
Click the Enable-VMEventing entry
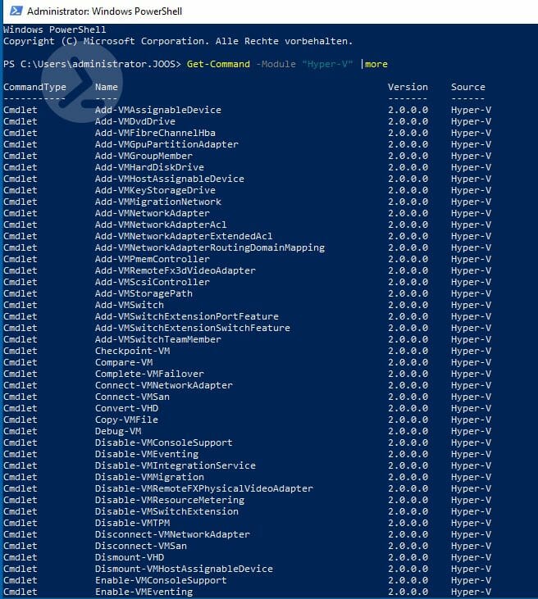tap(144, 592)
